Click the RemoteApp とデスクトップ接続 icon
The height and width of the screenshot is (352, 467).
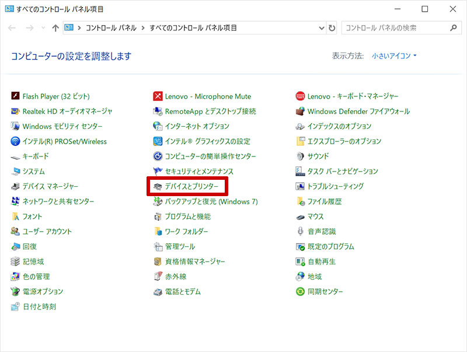[158, 111]
